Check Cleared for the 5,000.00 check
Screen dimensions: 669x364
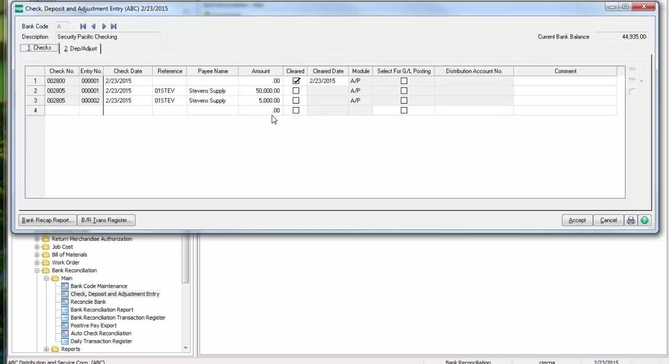pos(296,100)
